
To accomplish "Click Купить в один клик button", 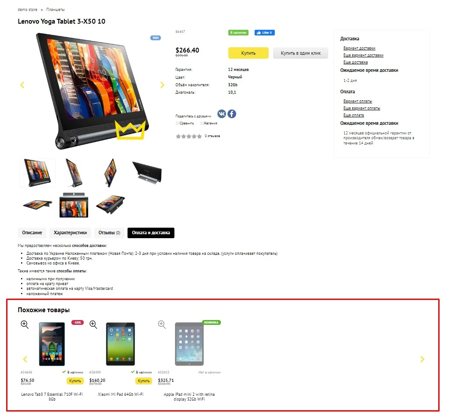I will click(x=301, y=53).
